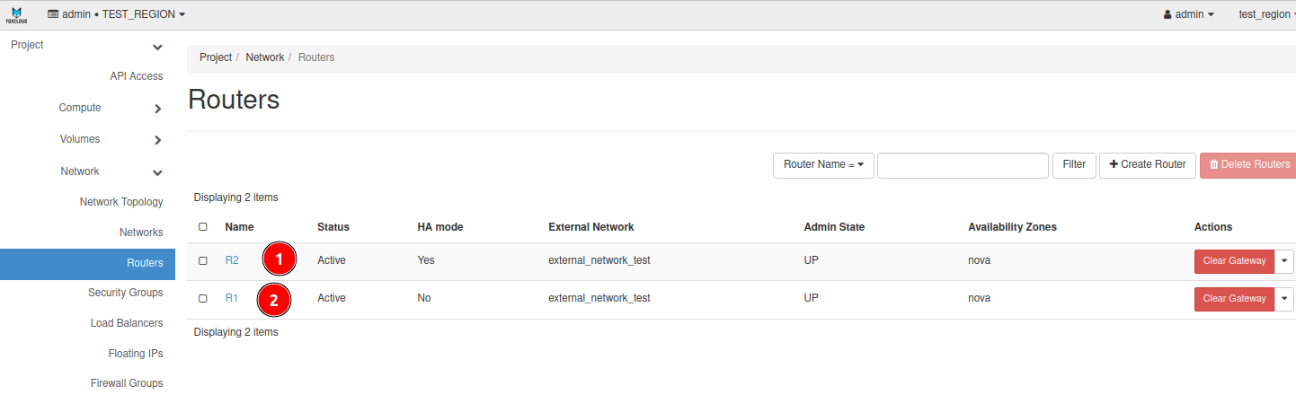Click the router filter text field
The height and width of the screenshot is (395, 1296).
coord(963,165)
